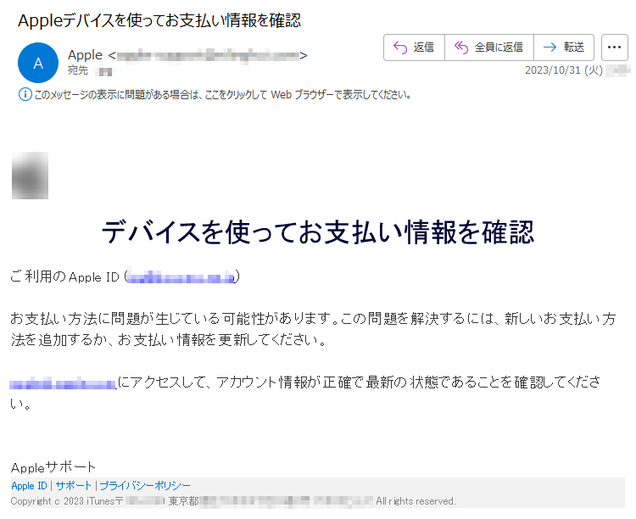The width and height of the screenshot is (636, 519).
Task: Click the date 2023/10/31 (火)
Action: [x=563, y=70]
